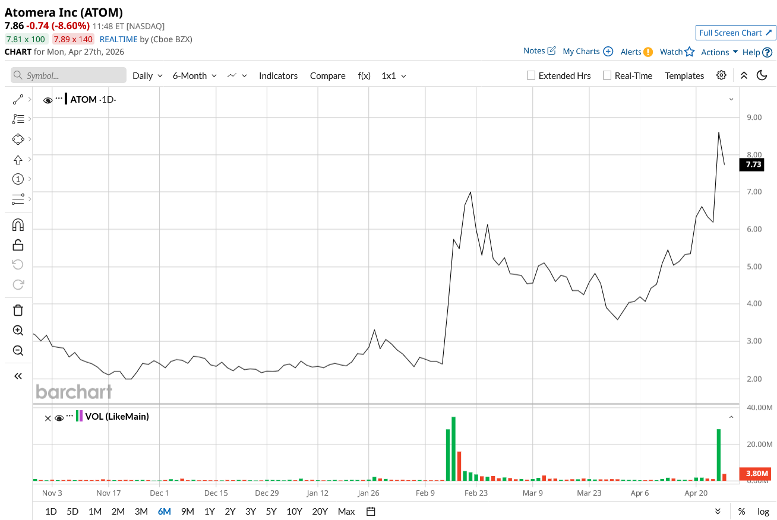Click the Watch star icon
The height and width of the screenshot is (520, 777).
[x=689, y=52]
